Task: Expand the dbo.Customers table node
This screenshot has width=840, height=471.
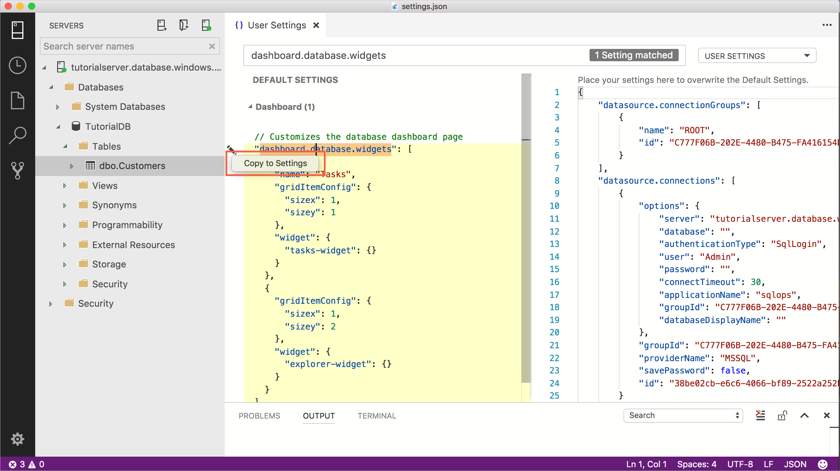Action: point(71,166)
